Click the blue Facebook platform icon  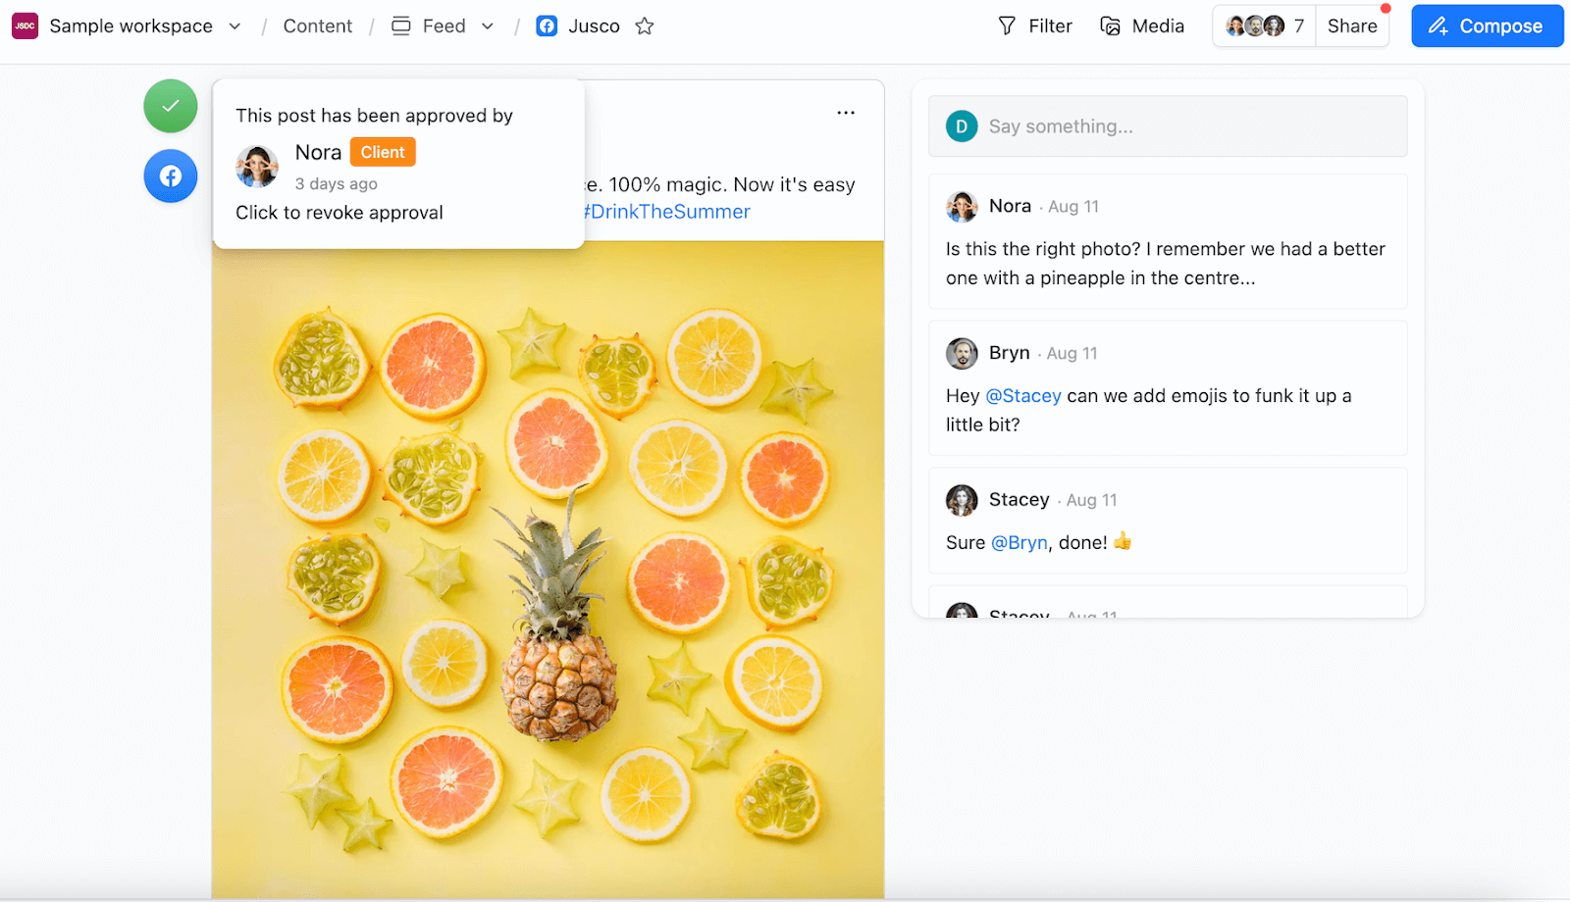pos(171,176)
